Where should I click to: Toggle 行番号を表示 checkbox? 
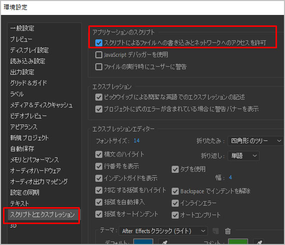[x=99, y=166]
